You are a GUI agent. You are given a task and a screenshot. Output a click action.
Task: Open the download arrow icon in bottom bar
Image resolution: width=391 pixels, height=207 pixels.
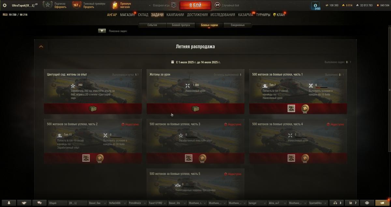tap(9, 203)
